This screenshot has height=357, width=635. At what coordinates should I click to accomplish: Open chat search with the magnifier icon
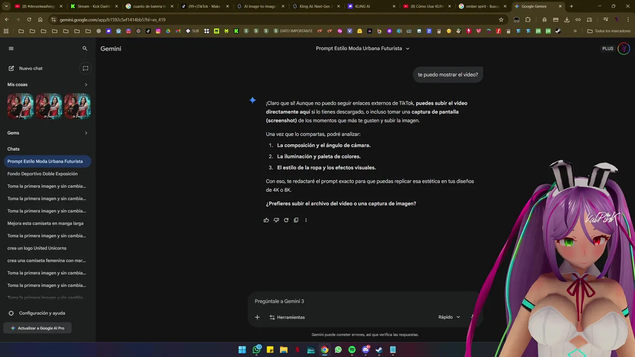[85, 49]
